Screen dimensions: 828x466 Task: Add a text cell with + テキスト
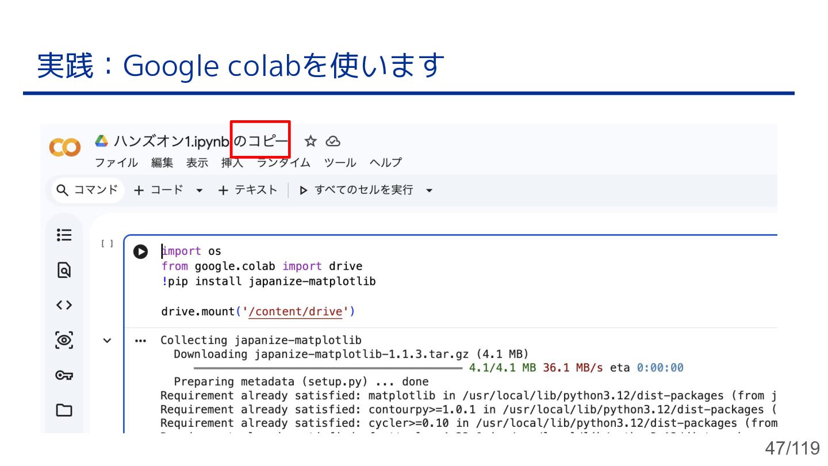click(x=248, y=190)
